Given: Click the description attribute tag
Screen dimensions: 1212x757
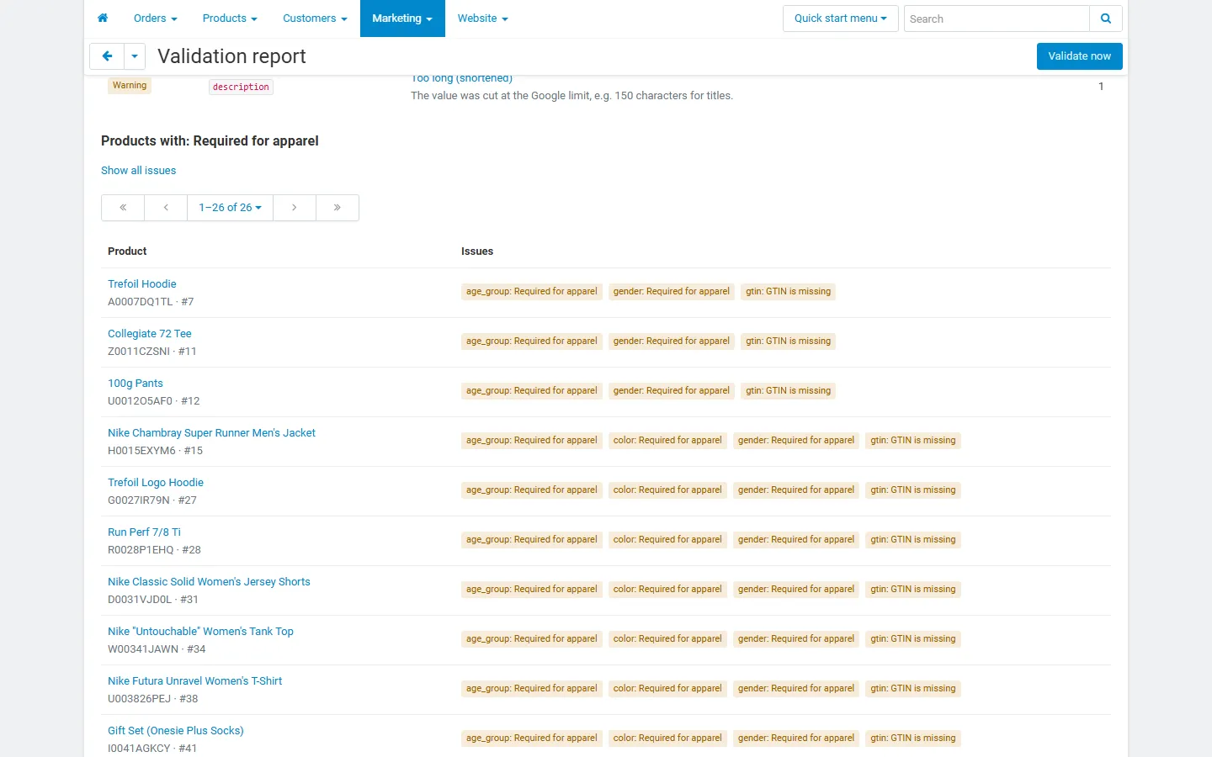Looking at the screenshot, I should [241, 87].
